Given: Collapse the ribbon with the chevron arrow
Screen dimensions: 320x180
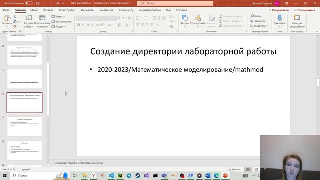Looking at the screenshot, I should pyautogui.click(x=317, y=32).
